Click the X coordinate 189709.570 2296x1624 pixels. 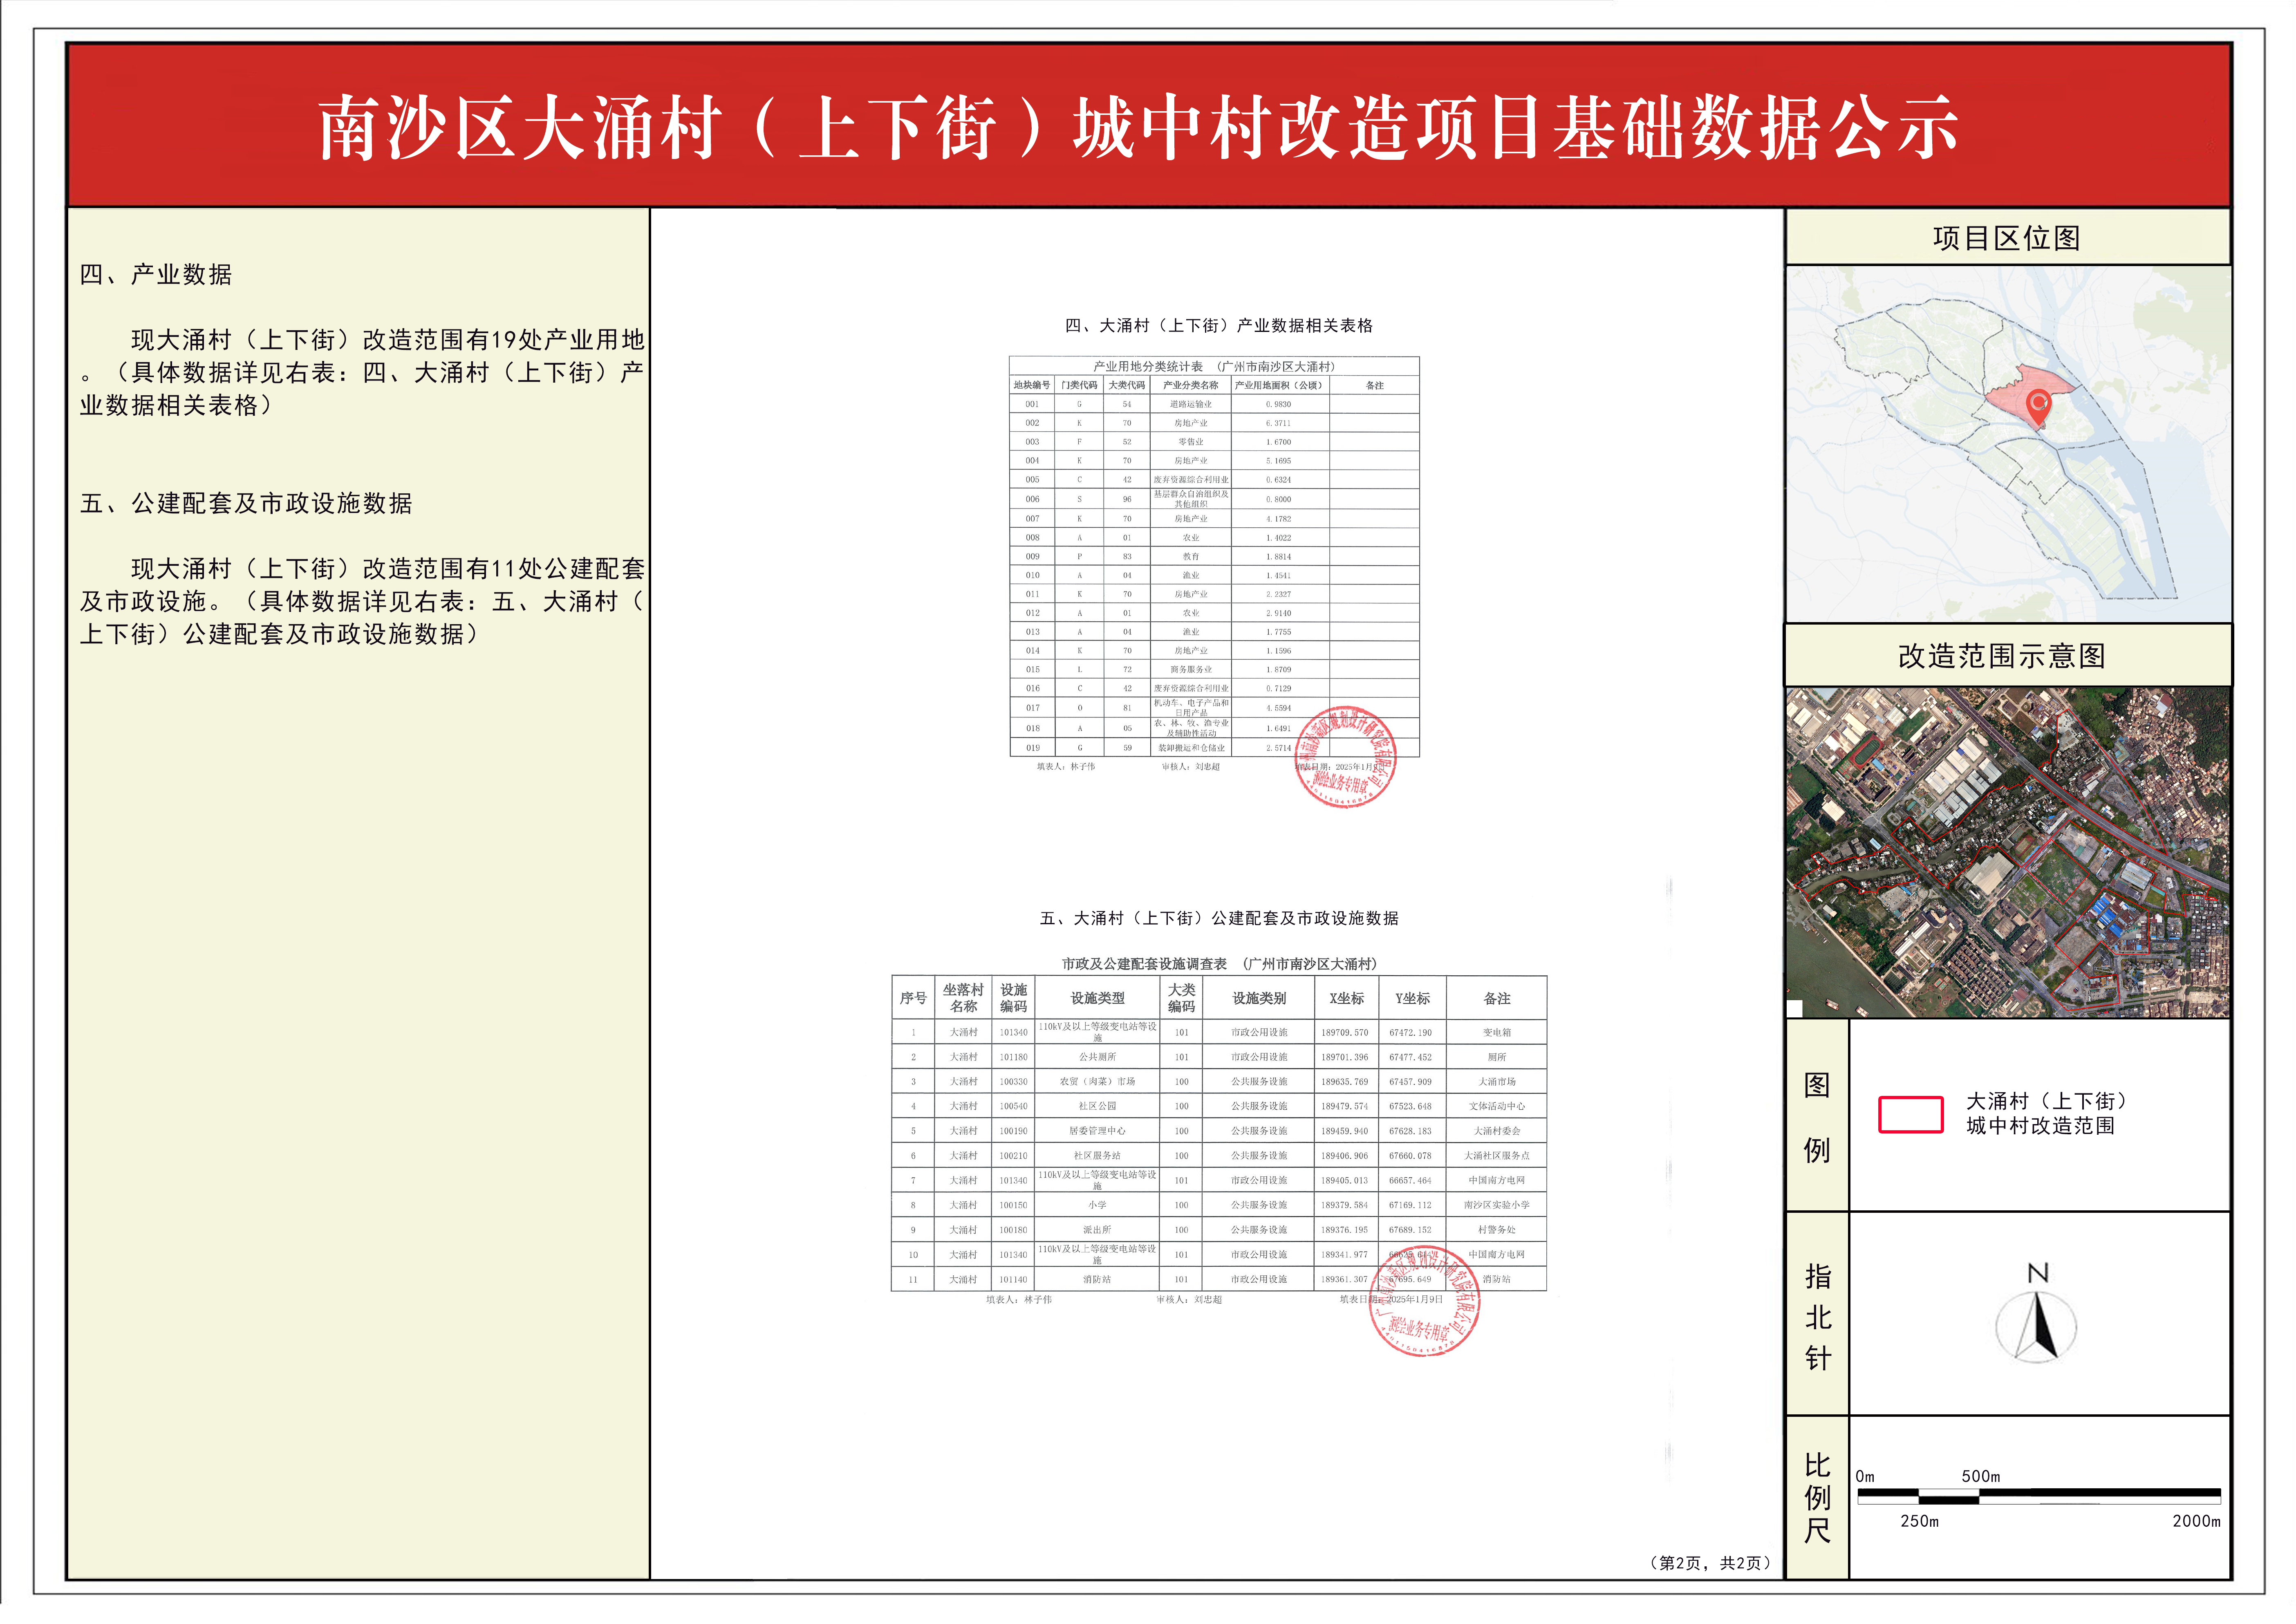click(x=1344, y=1032)
